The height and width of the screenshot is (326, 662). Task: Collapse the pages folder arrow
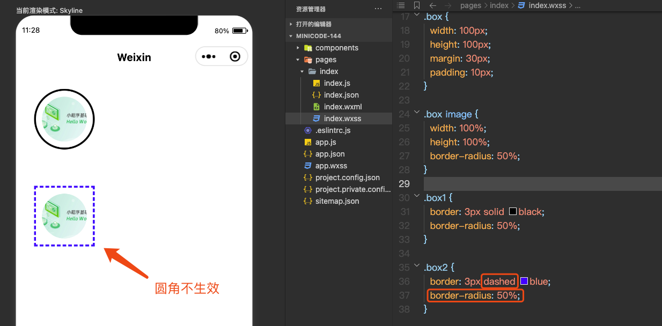click(298, 60)
